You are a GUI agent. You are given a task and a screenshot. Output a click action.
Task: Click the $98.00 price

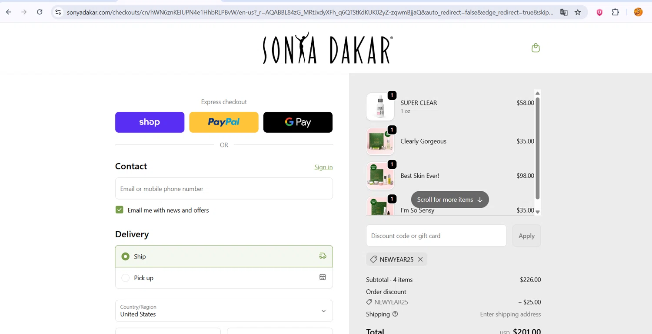coord(525,176)
